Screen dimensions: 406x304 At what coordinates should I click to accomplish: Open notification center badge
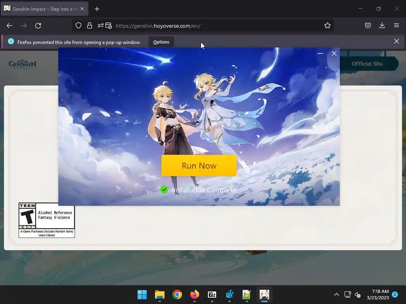[395, 294]
